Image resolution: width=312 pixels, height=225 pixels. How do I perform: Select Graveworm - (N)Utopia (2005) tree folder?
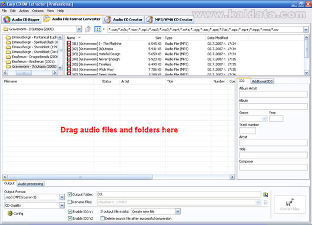[34, 67]
